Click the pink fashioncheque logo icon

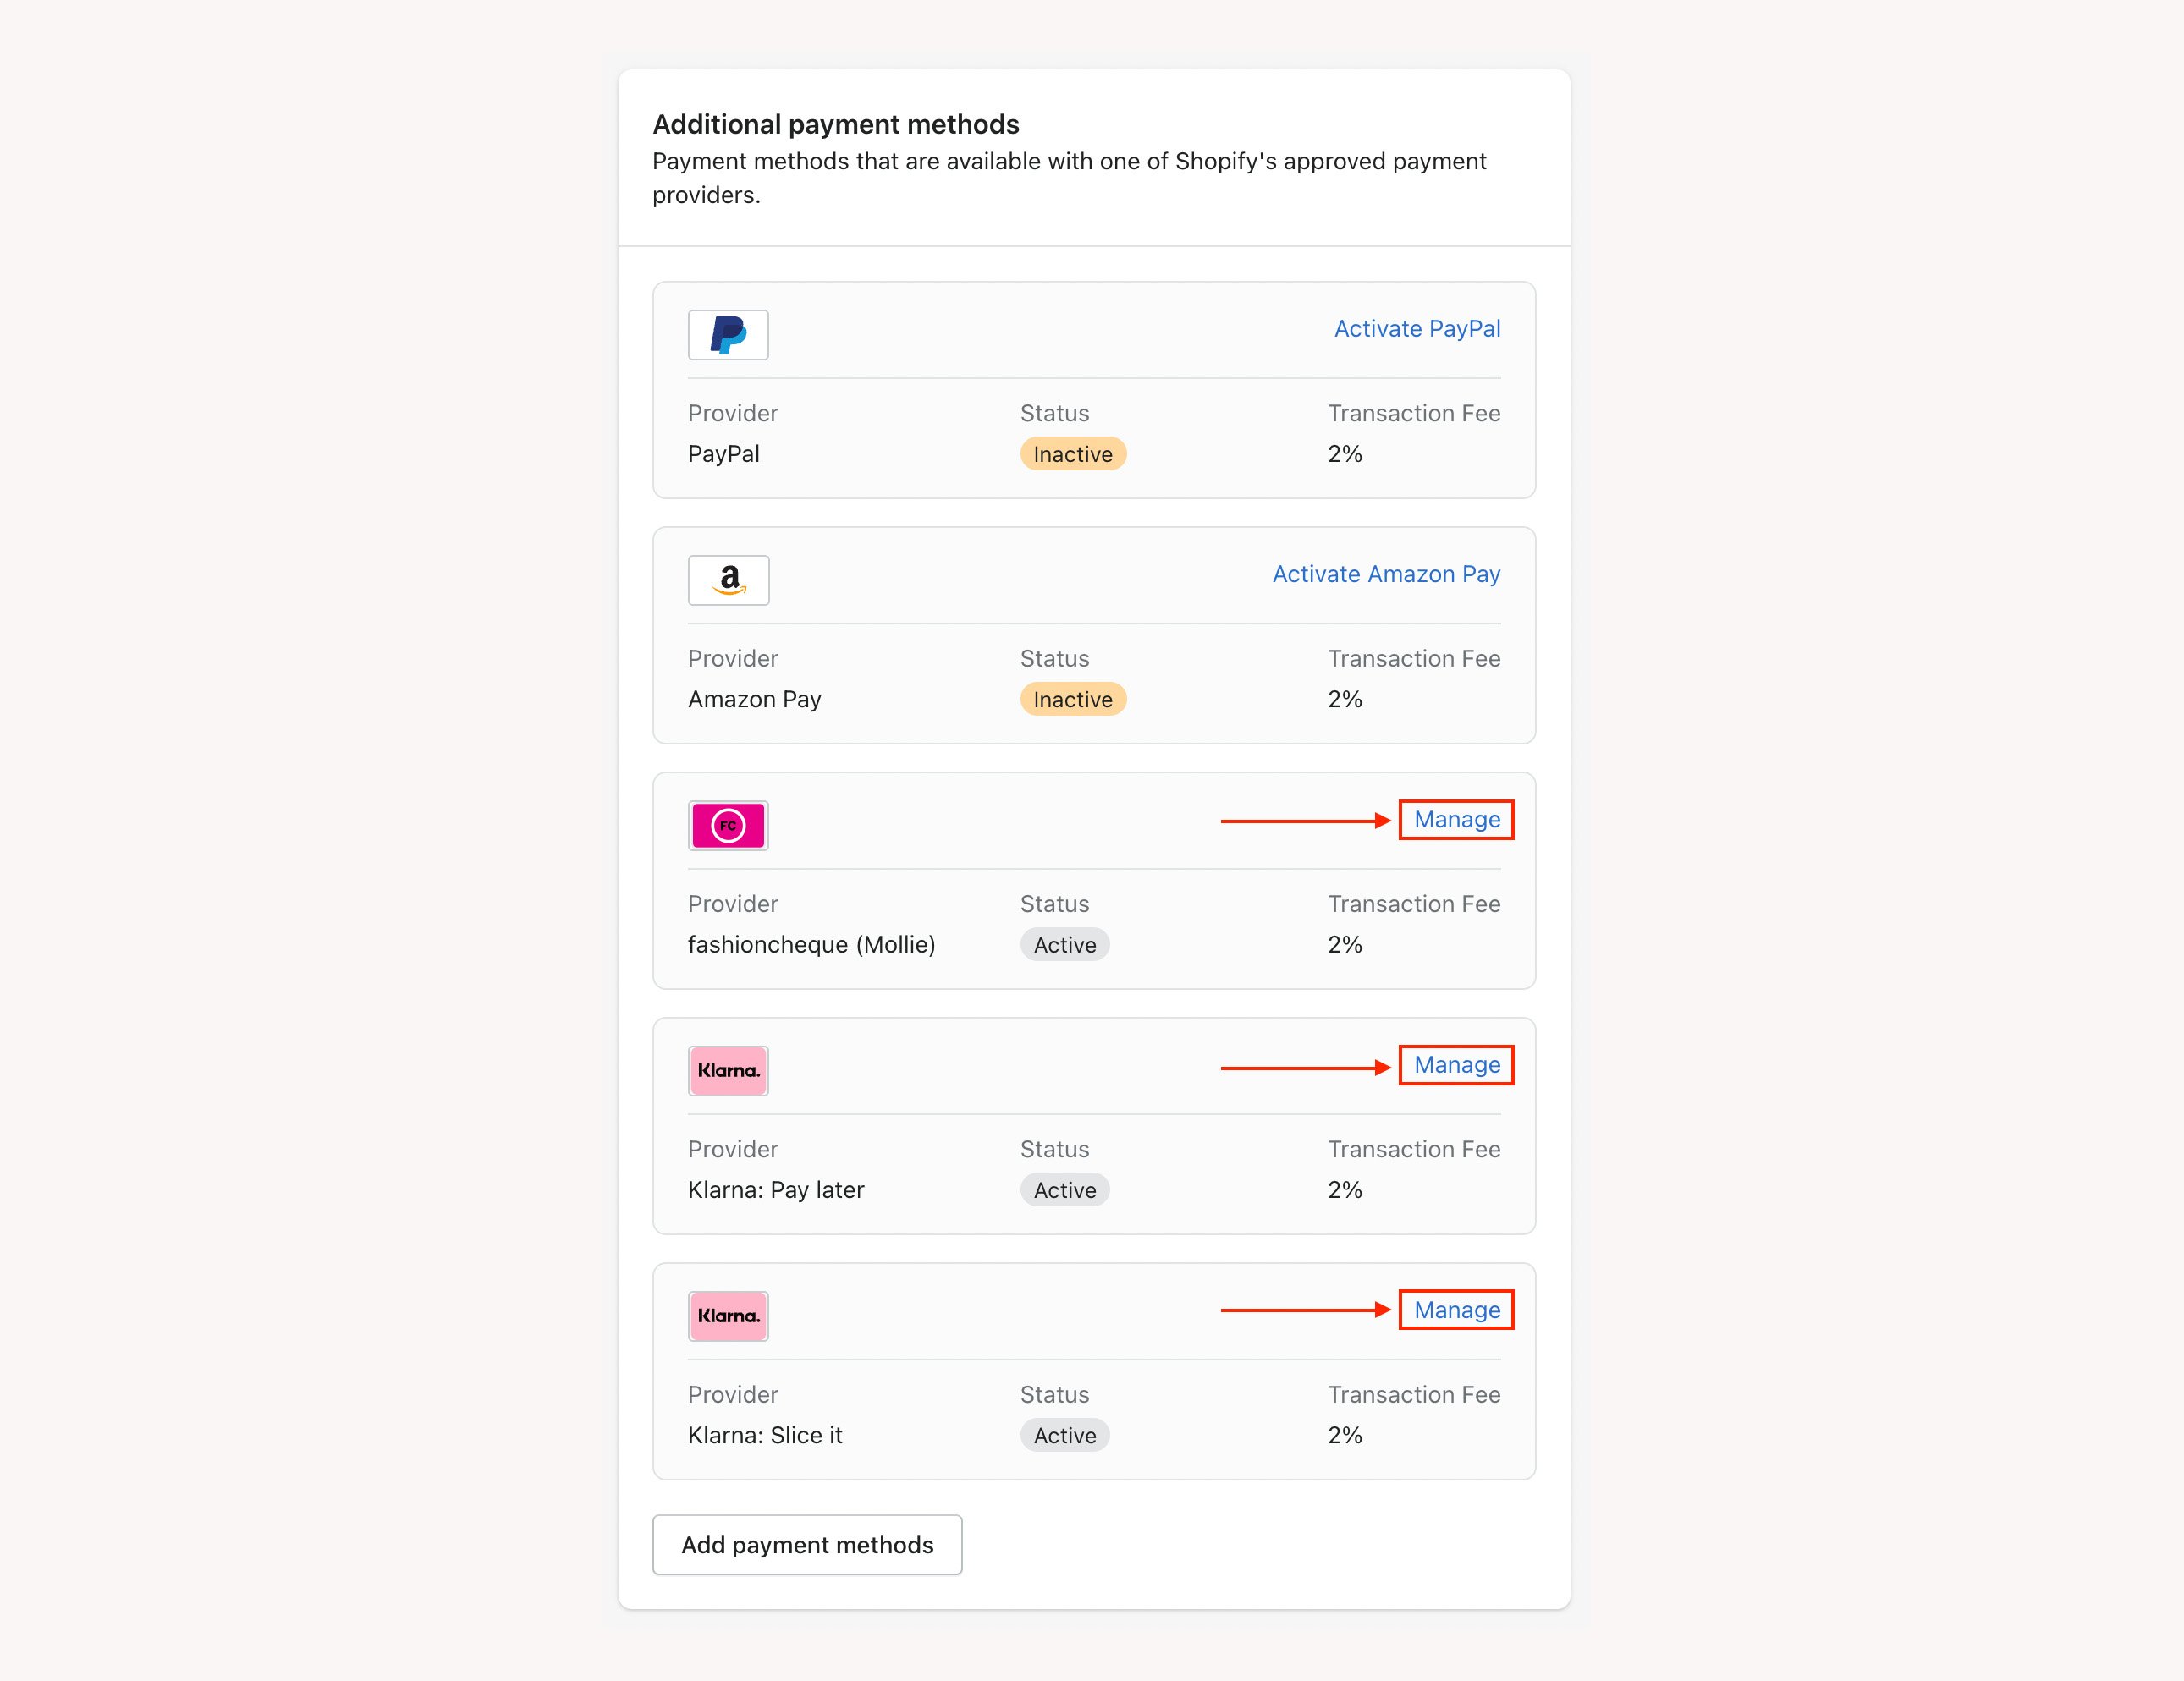(728, 826)
